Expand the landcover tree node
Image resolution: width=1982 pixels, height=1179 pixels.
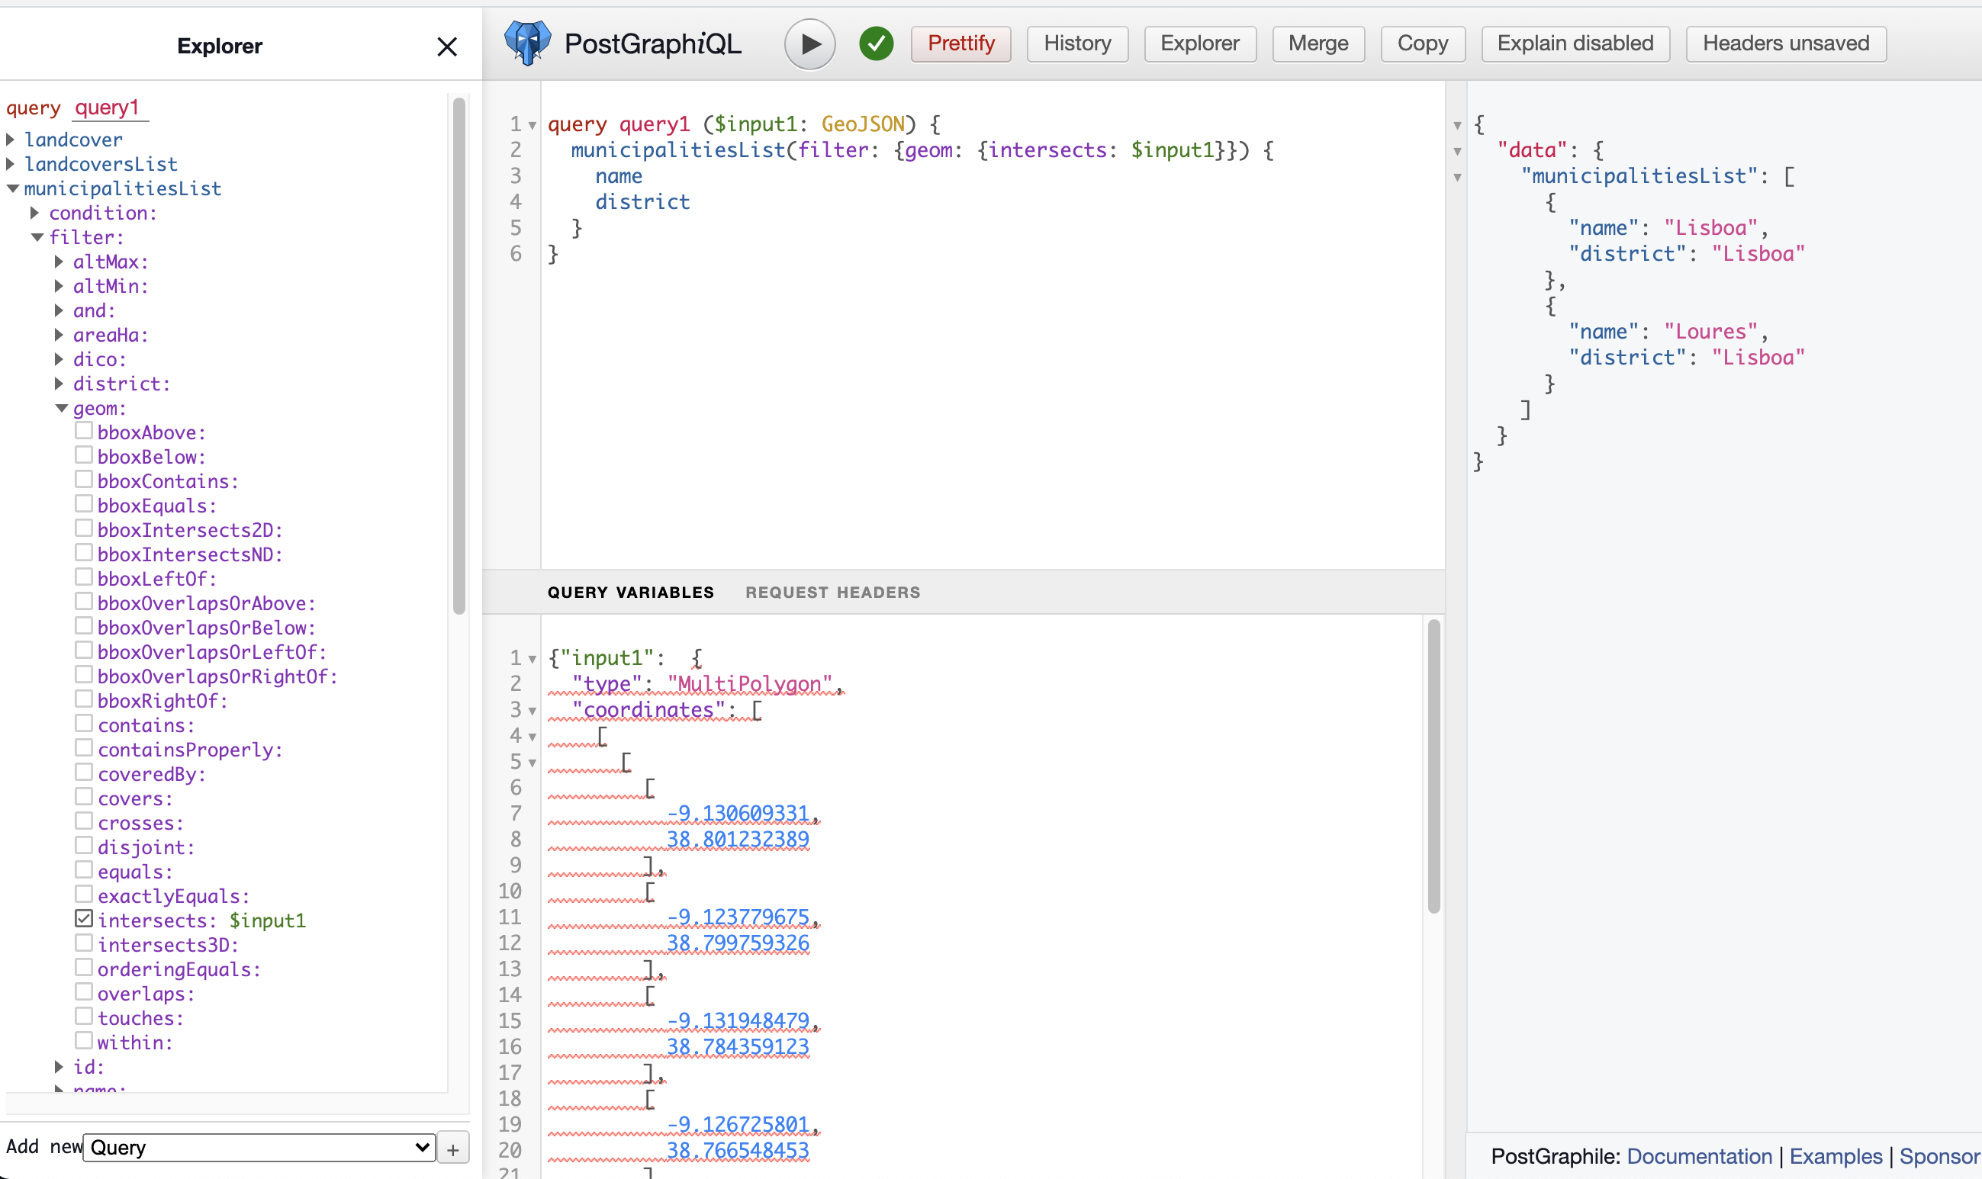click(x=11, y=140)
